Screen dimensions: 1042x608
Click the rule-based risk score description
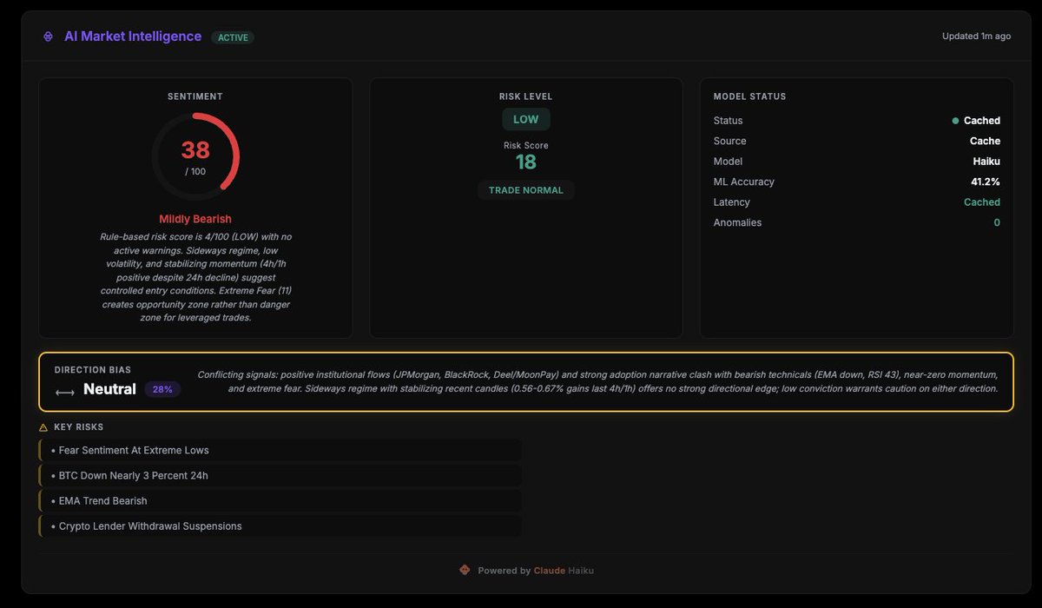tap(195, 277)
